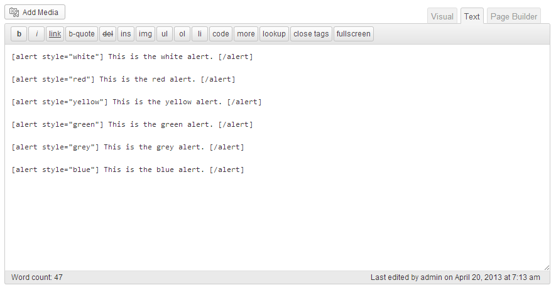The width and height of the screenshot is (556, 290).
Task: Click the close tags button
Action: coord(312,34)
